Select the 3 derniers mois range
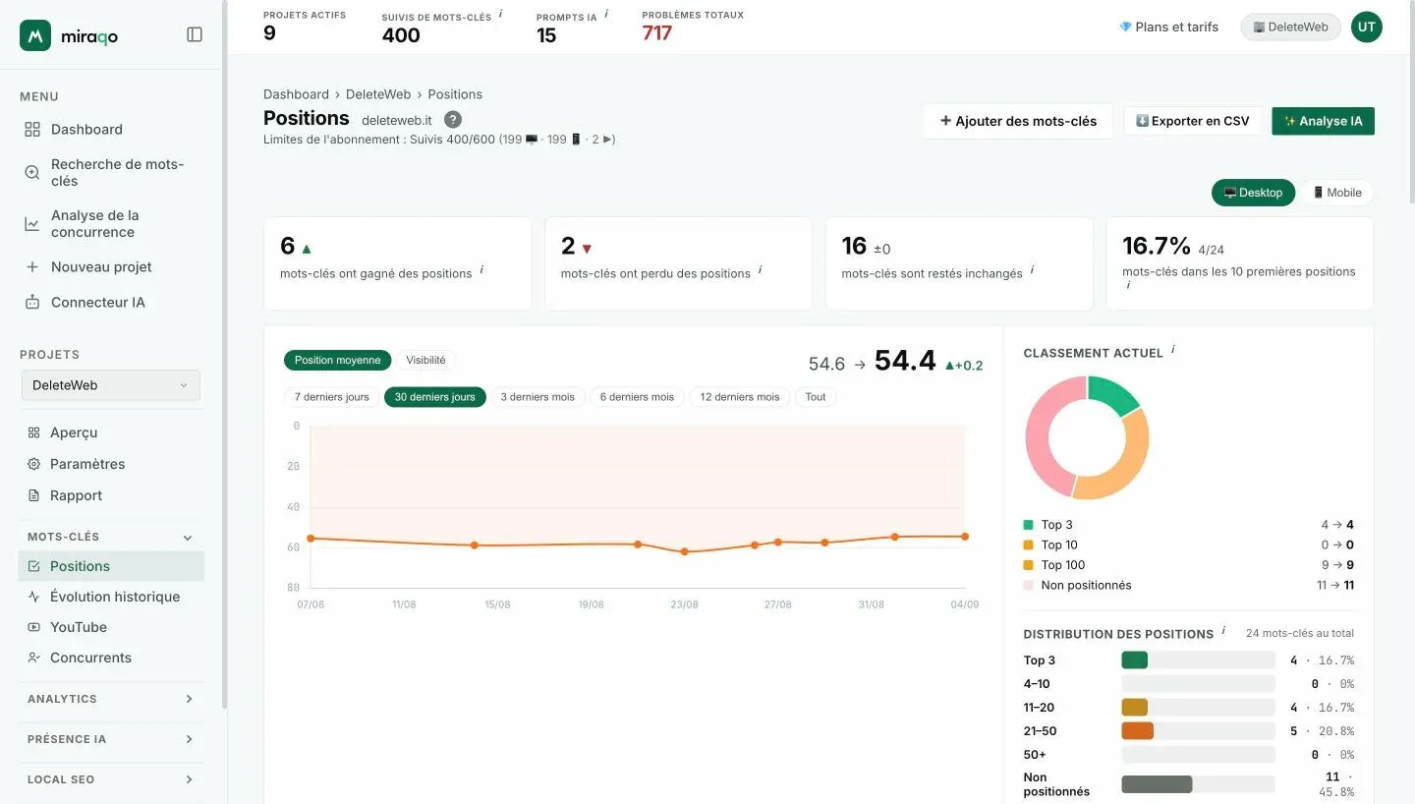Screen dimensions: 1415x804 [538, 397]
